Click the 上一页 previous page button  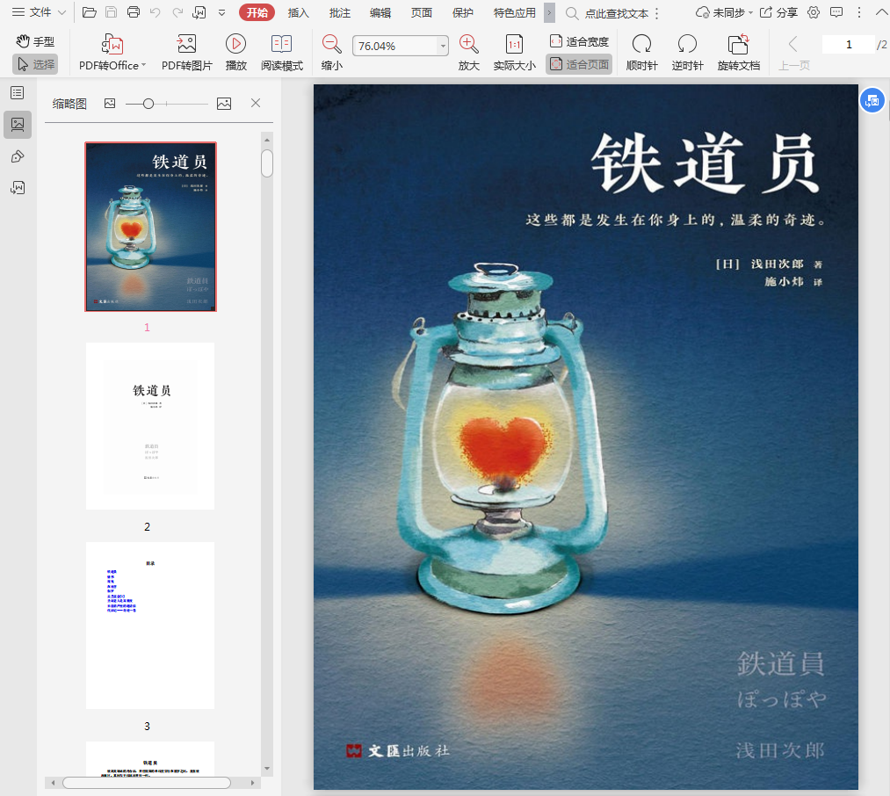coord(793,53)
